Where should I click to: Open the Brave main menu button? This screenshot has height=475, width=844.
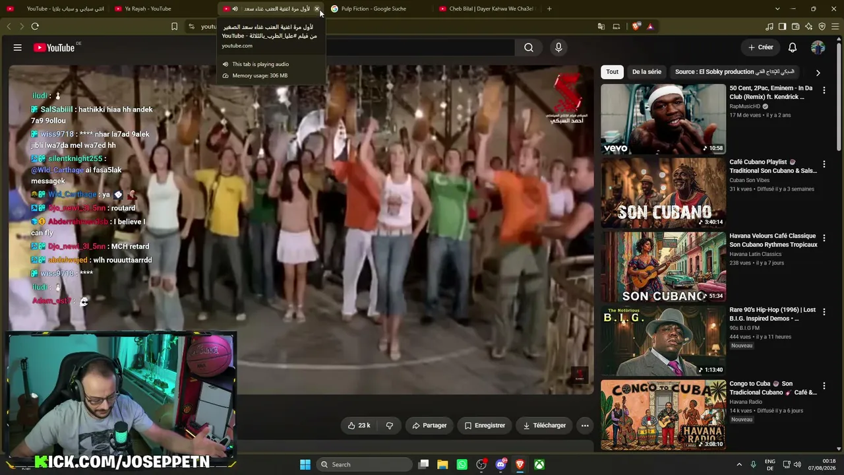[x=835, y=26]
